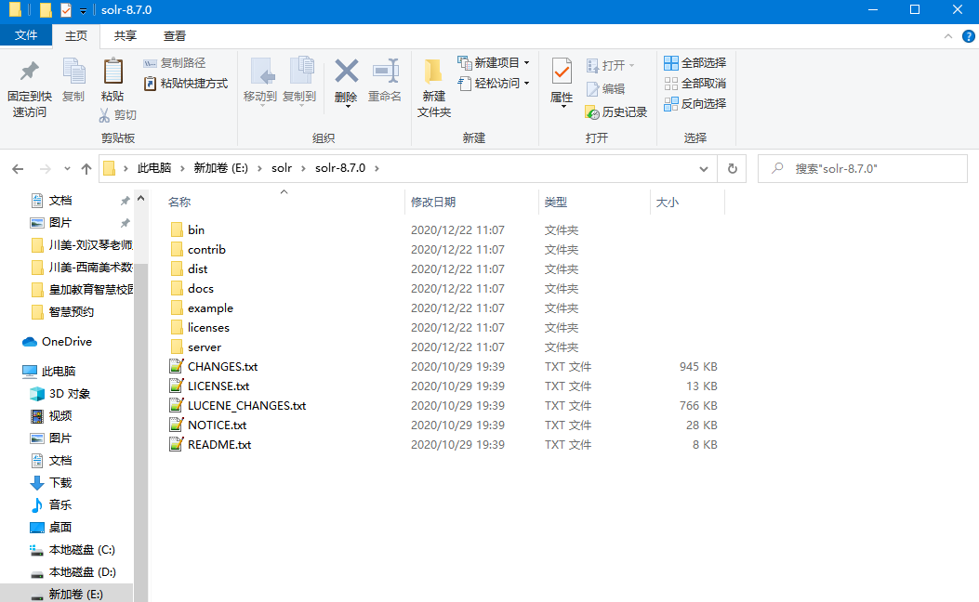Viewport: 979px width, 602px height.
Task: Click the navigation pane scrollbar
Action: 141,433
